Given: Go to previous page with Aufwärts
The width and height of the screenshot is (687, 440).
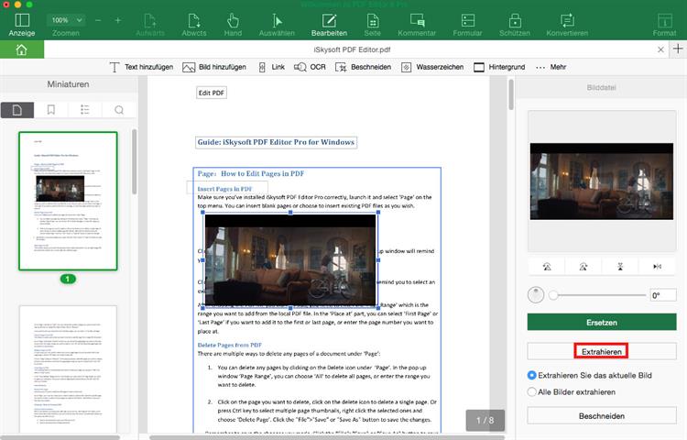Looking at the screenshot, I should pos(150,25).
